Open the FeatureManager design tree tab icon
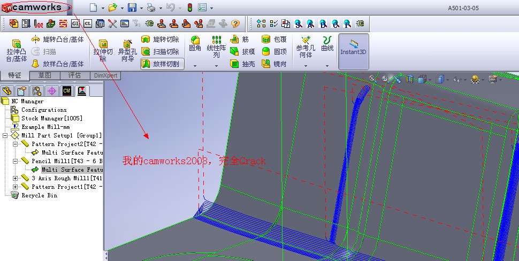The image size is (519, 261). click(7, 90)
